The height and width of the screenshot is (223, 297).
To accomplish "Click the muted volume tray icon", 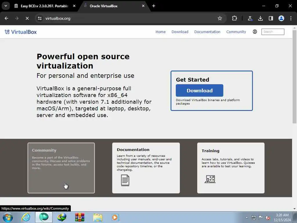I will click(268, 218).
